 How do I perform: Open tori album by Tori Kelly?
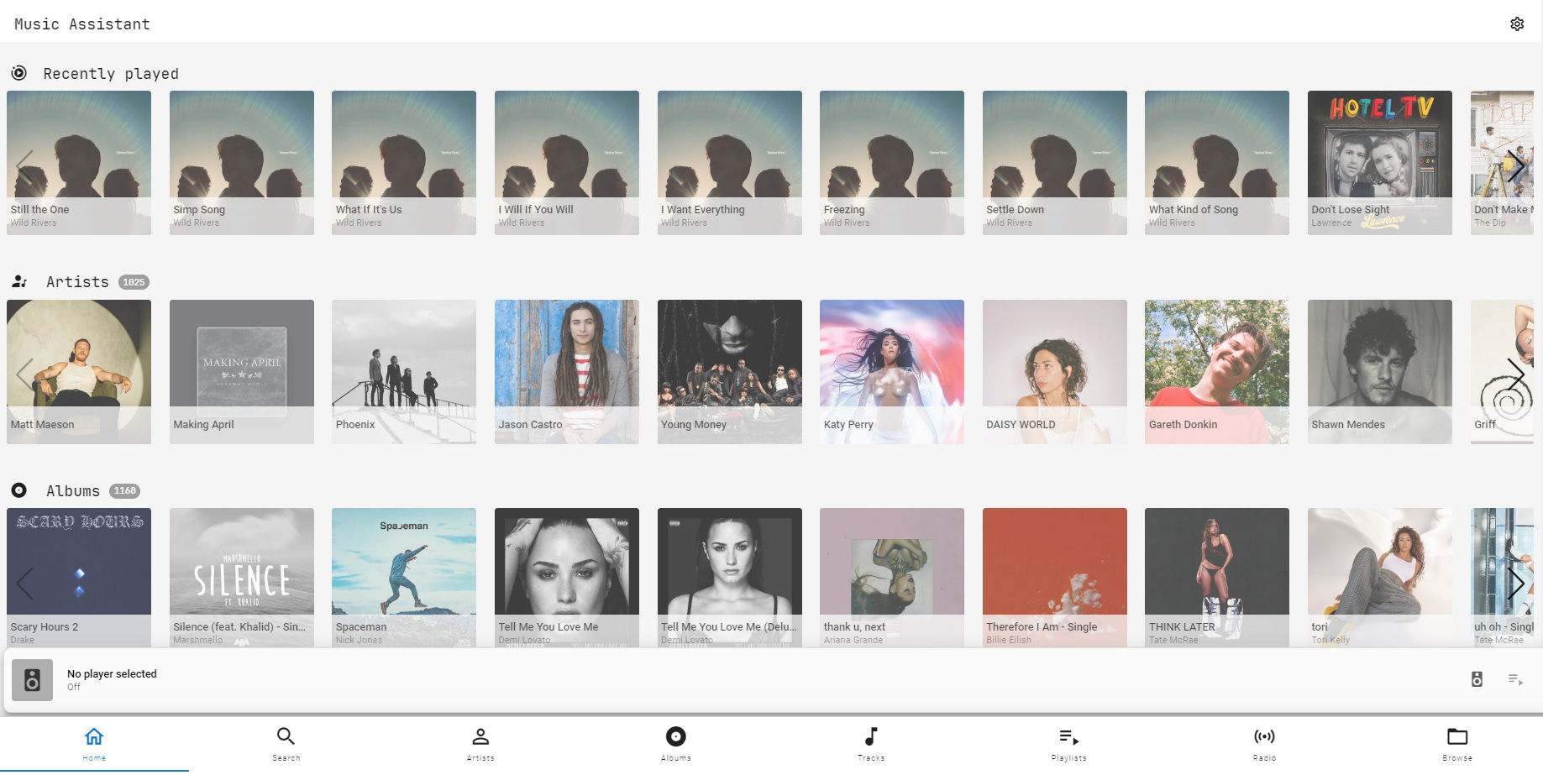pos(1380,578)
